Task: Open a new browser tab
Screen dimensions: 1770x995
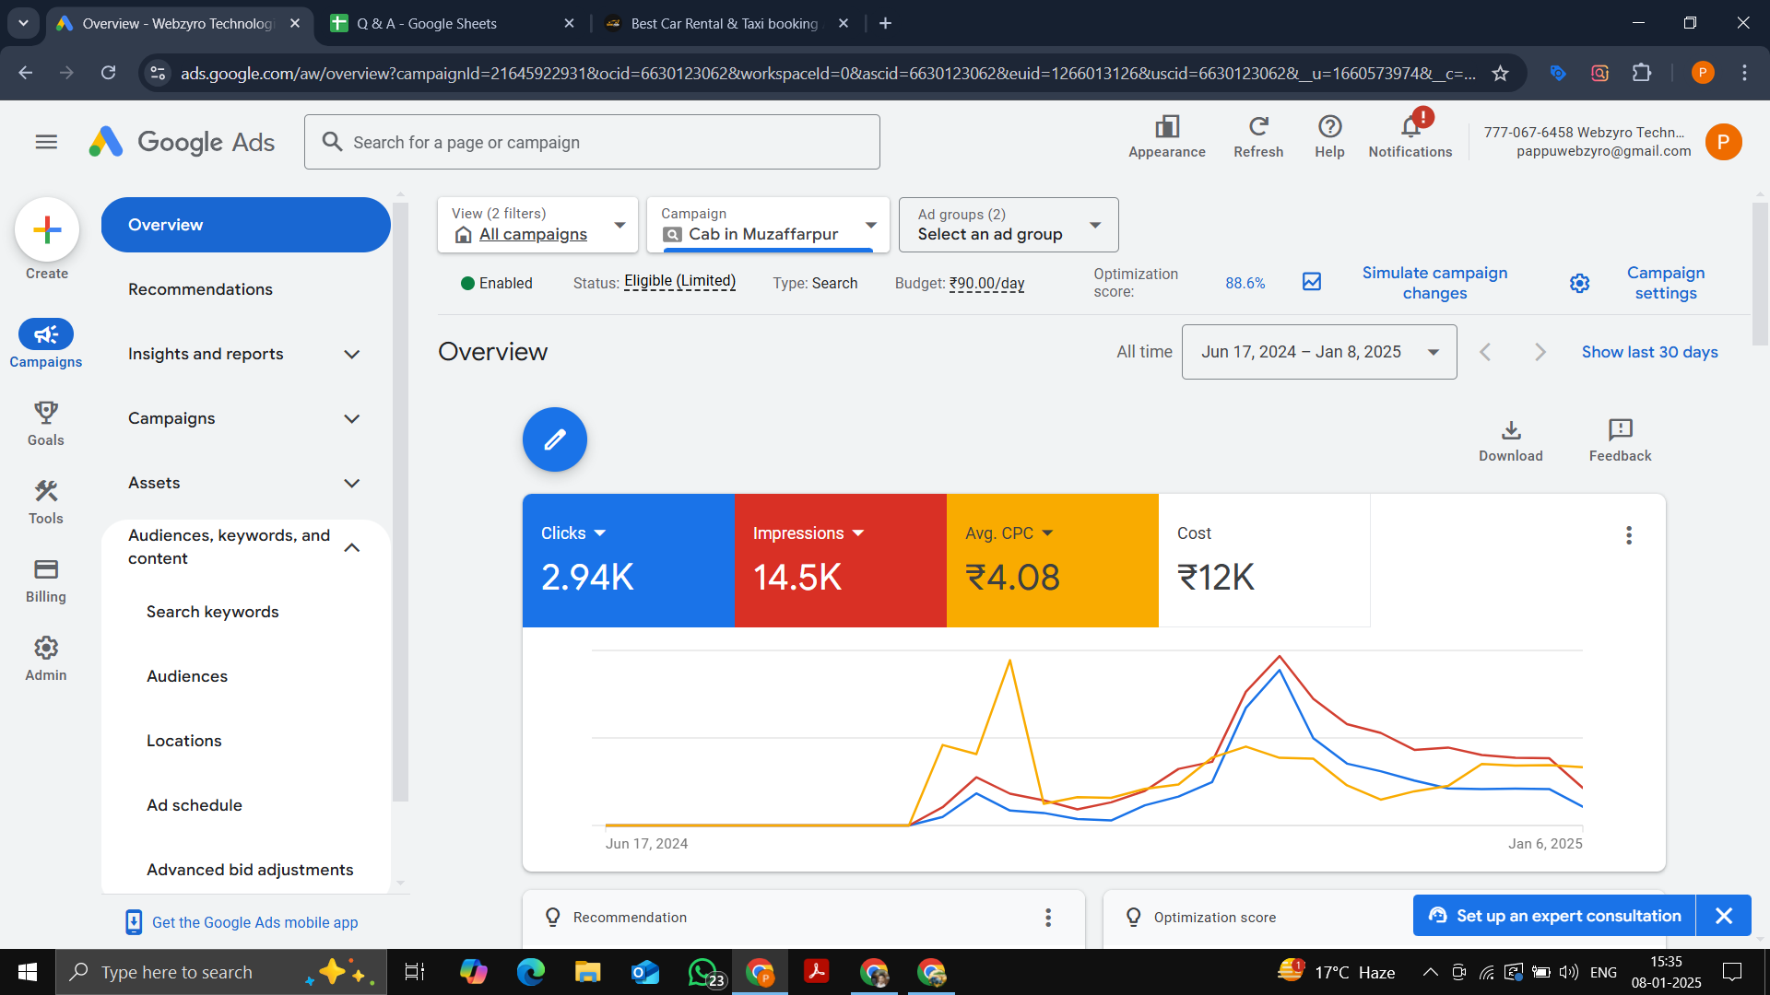Action: tap(885, 23)
